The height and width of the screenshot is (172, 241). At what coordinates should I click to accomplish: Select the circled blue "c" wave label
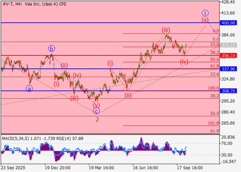coord(96,111)
